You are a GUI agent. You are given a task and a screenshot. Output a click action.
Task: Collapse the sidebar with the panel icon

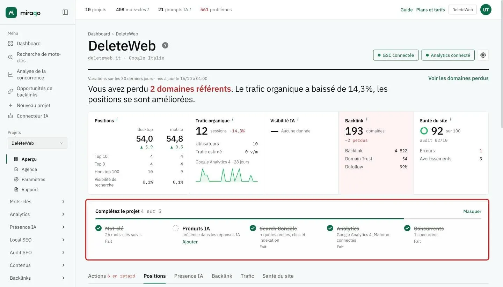pyautogui.click(x=65, y=12)
